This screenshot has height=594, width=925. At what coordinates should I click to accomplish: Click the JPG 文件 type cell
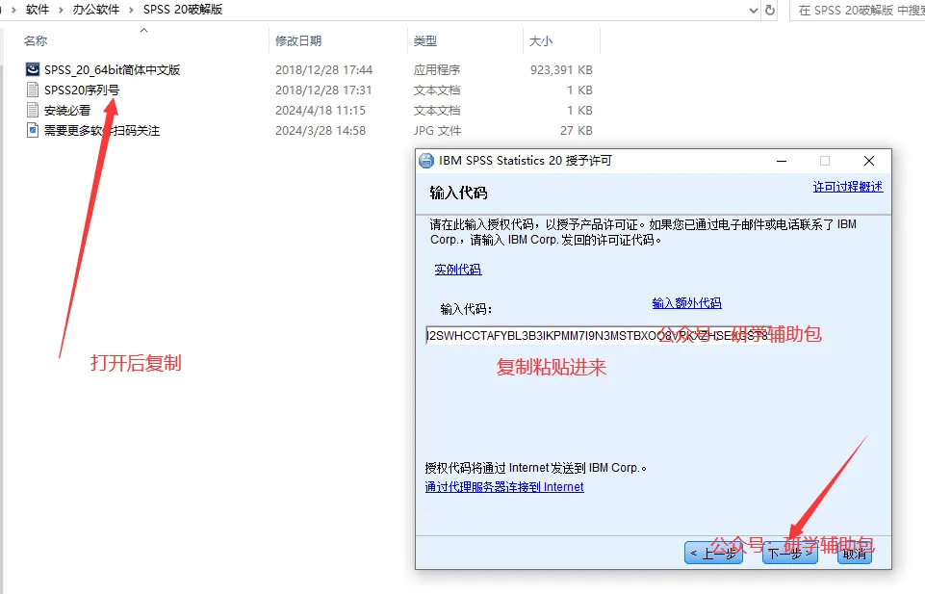[437, 130]
